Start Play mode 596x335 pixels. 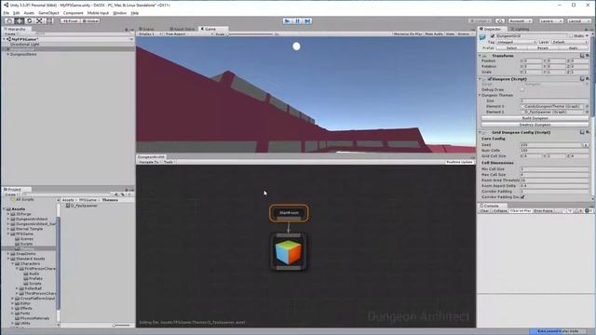pos(288,20)
